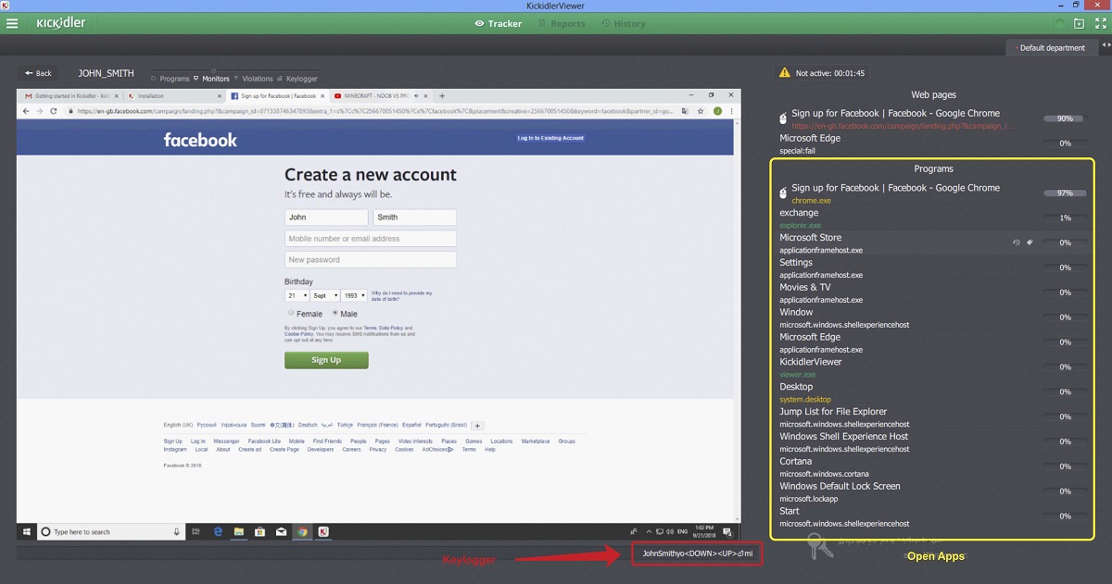Switch to the Tracker tab
Screen dimensions: 1112x584
[499, 23]
